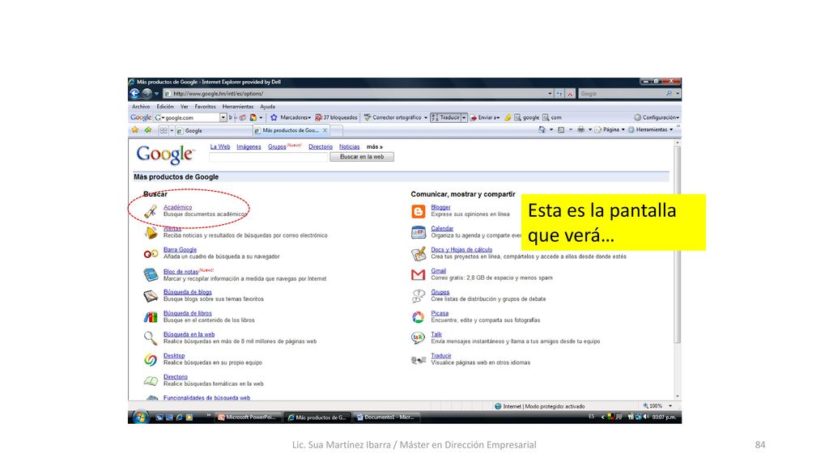
Task: Open Favorites Center with the yellow star
Action: tap(135, 130)
